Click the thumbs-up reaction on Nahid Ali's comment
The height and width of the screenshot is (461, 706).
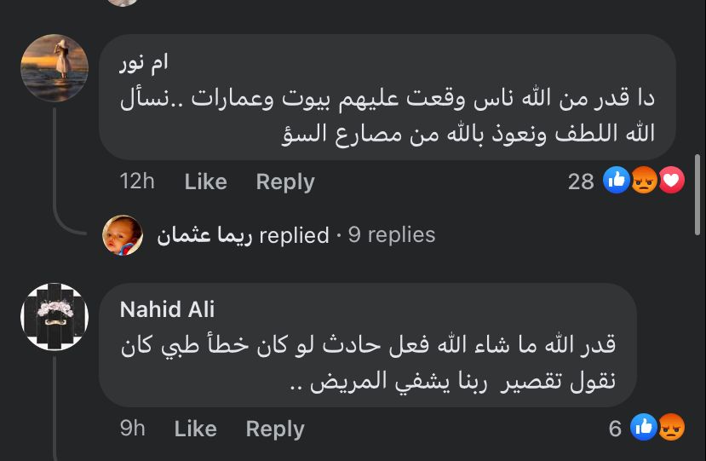pos(644,428)
